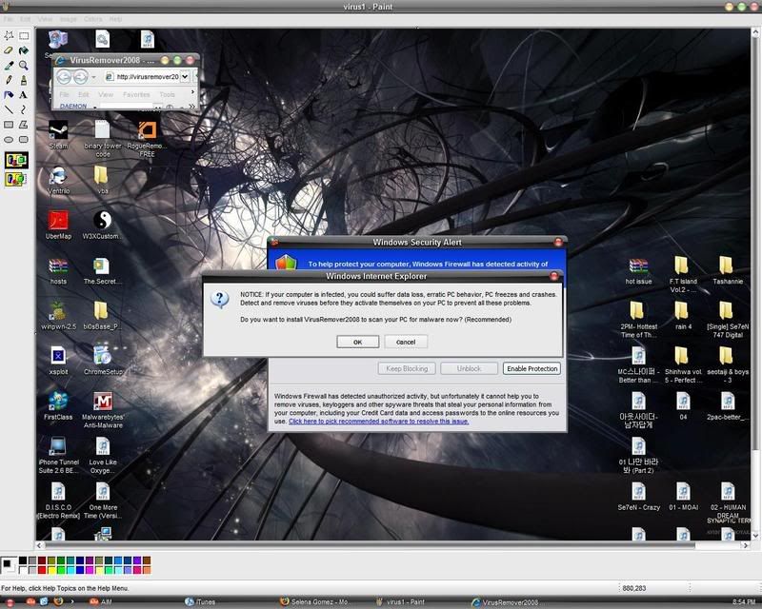
Task: Select the Magnifier tool
Action: [x=23, y=65]
